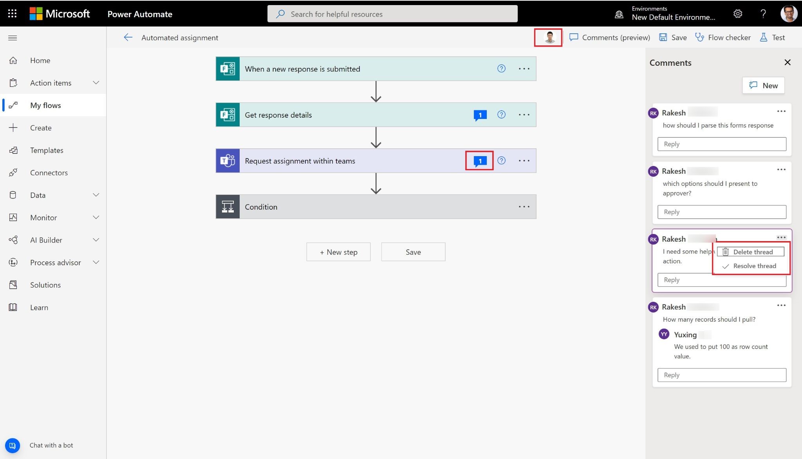
Task: Open comment badge on Get response details
Action: pos(480,115)
